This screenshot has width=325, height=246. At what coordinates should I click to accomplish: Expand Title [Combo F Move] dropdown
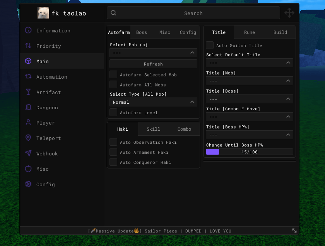click(x=250, y=117)
